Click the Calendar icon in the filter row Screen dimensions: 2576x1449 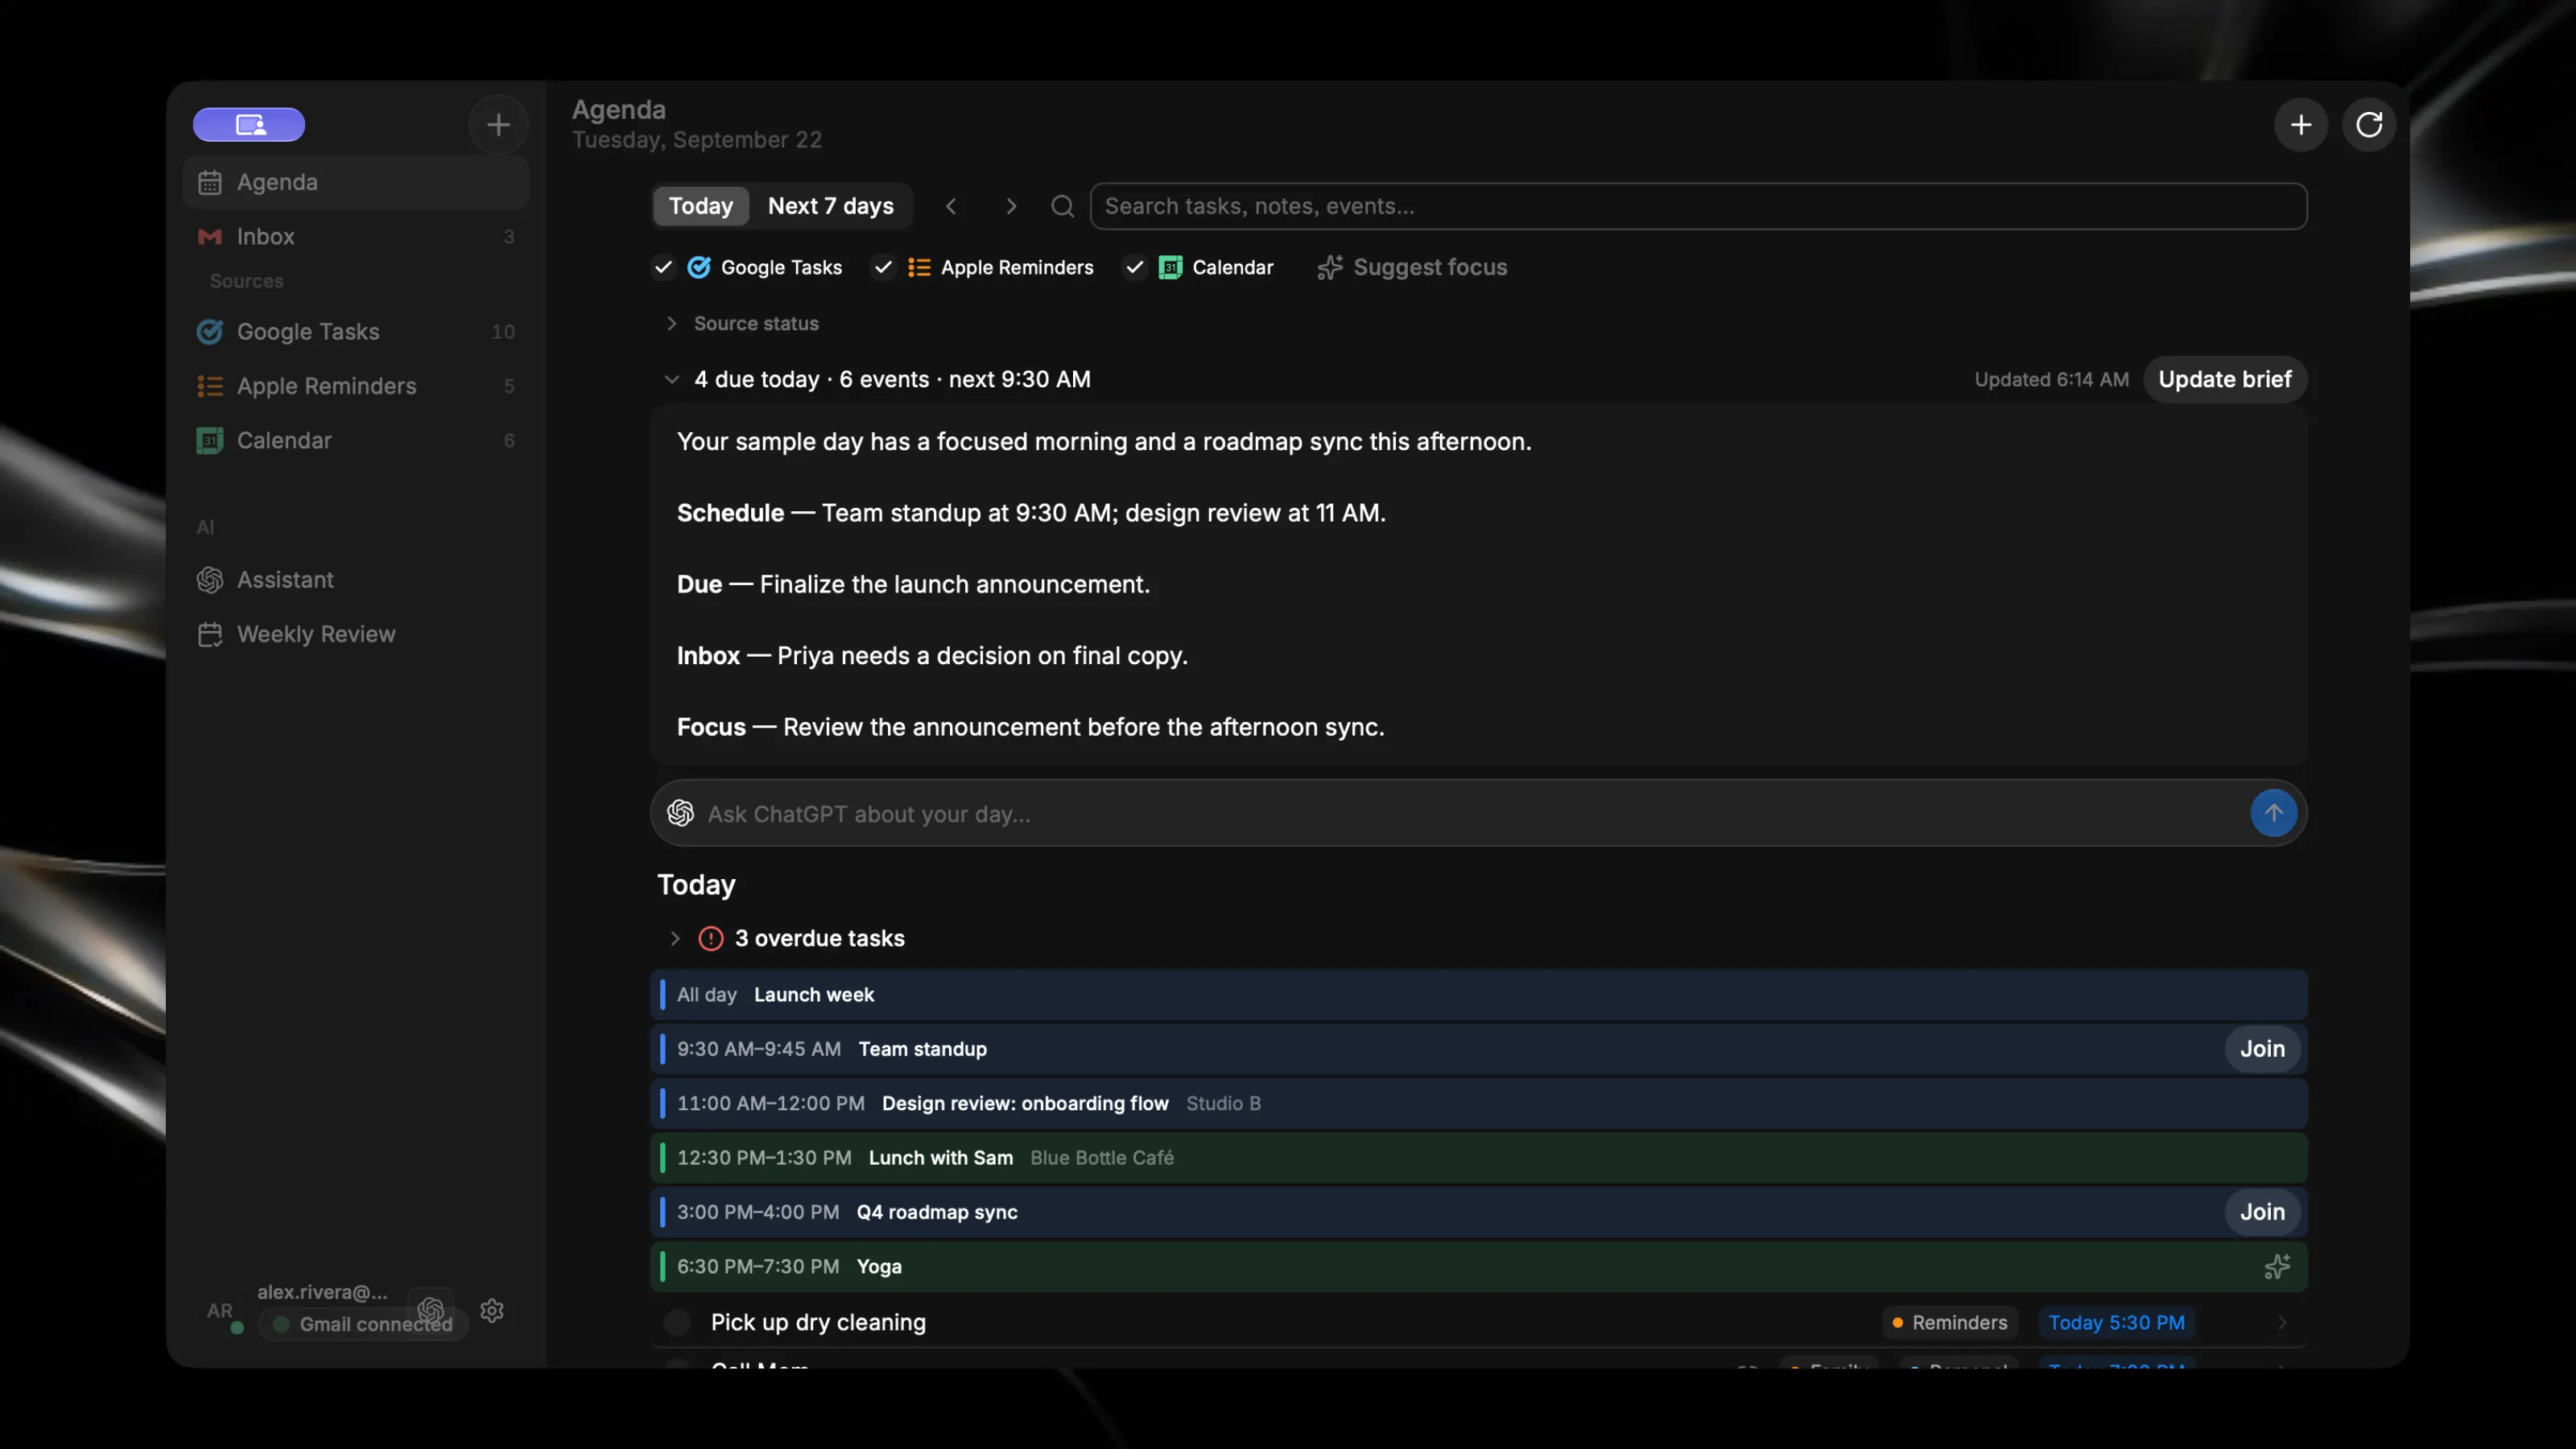pyautogui.click(x=1170, y=267)
